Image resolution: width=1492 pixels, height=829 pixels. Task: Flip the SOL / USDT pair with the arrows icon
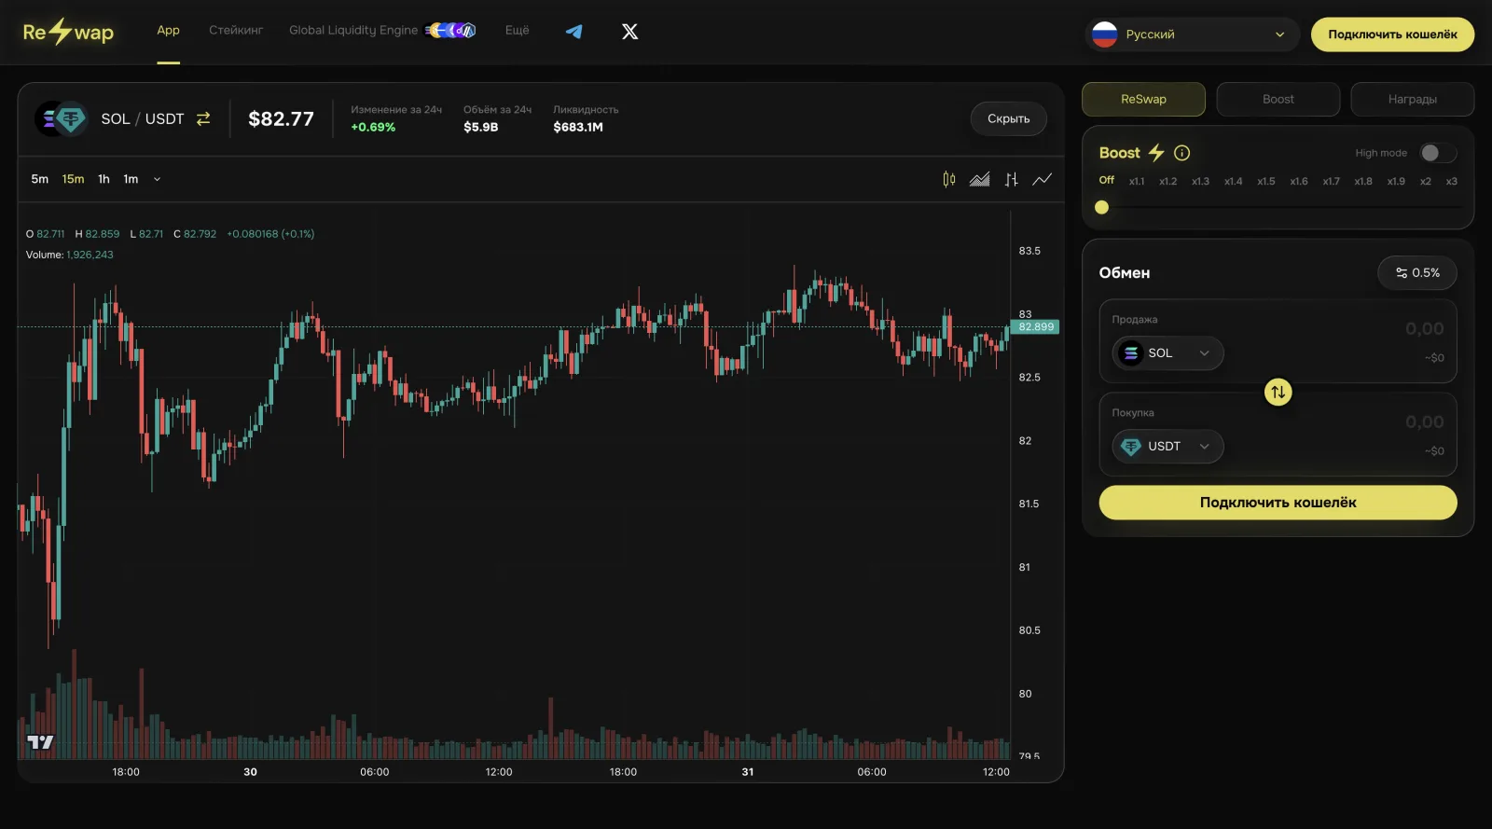click(203, 118)
